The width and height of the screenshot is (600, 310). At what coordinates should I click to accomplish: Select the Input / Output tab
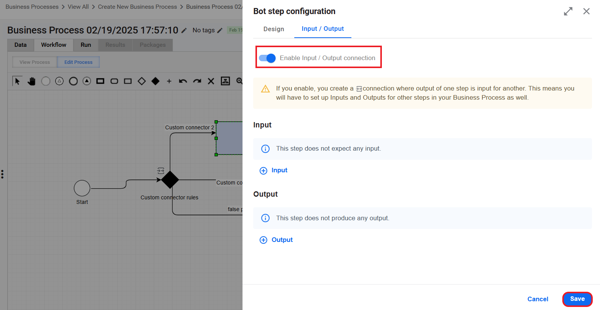point(323,29)
